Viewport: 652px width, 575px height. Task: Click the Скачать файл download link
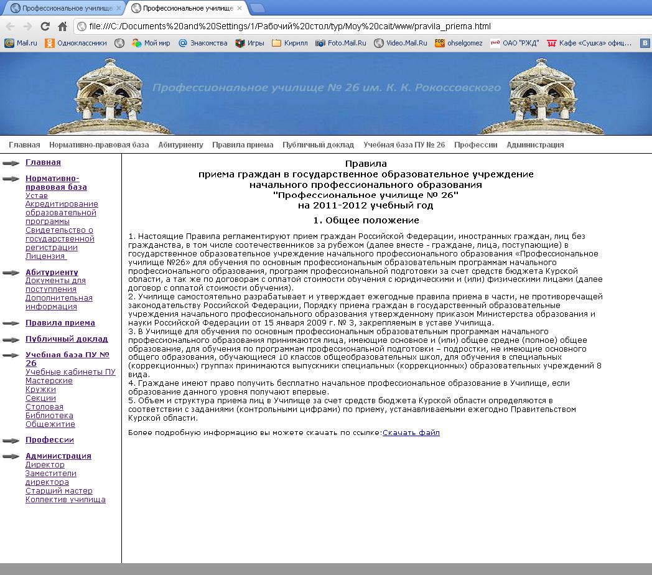tap(411, 432)
